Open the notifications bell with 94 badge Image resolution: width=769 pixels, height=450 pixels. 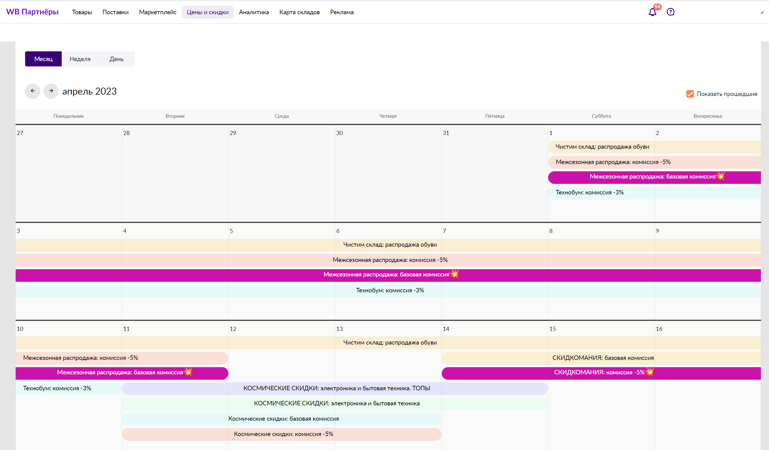pyautogui.click(x=653, y=12)
